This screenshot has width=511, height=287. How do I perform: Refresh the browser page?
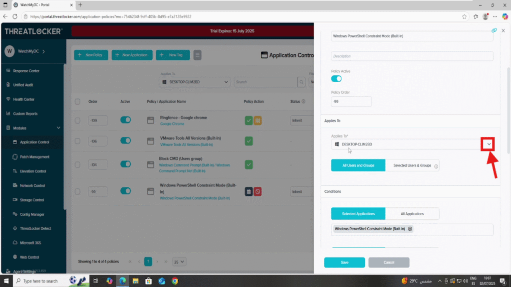[x=15, y=16]
